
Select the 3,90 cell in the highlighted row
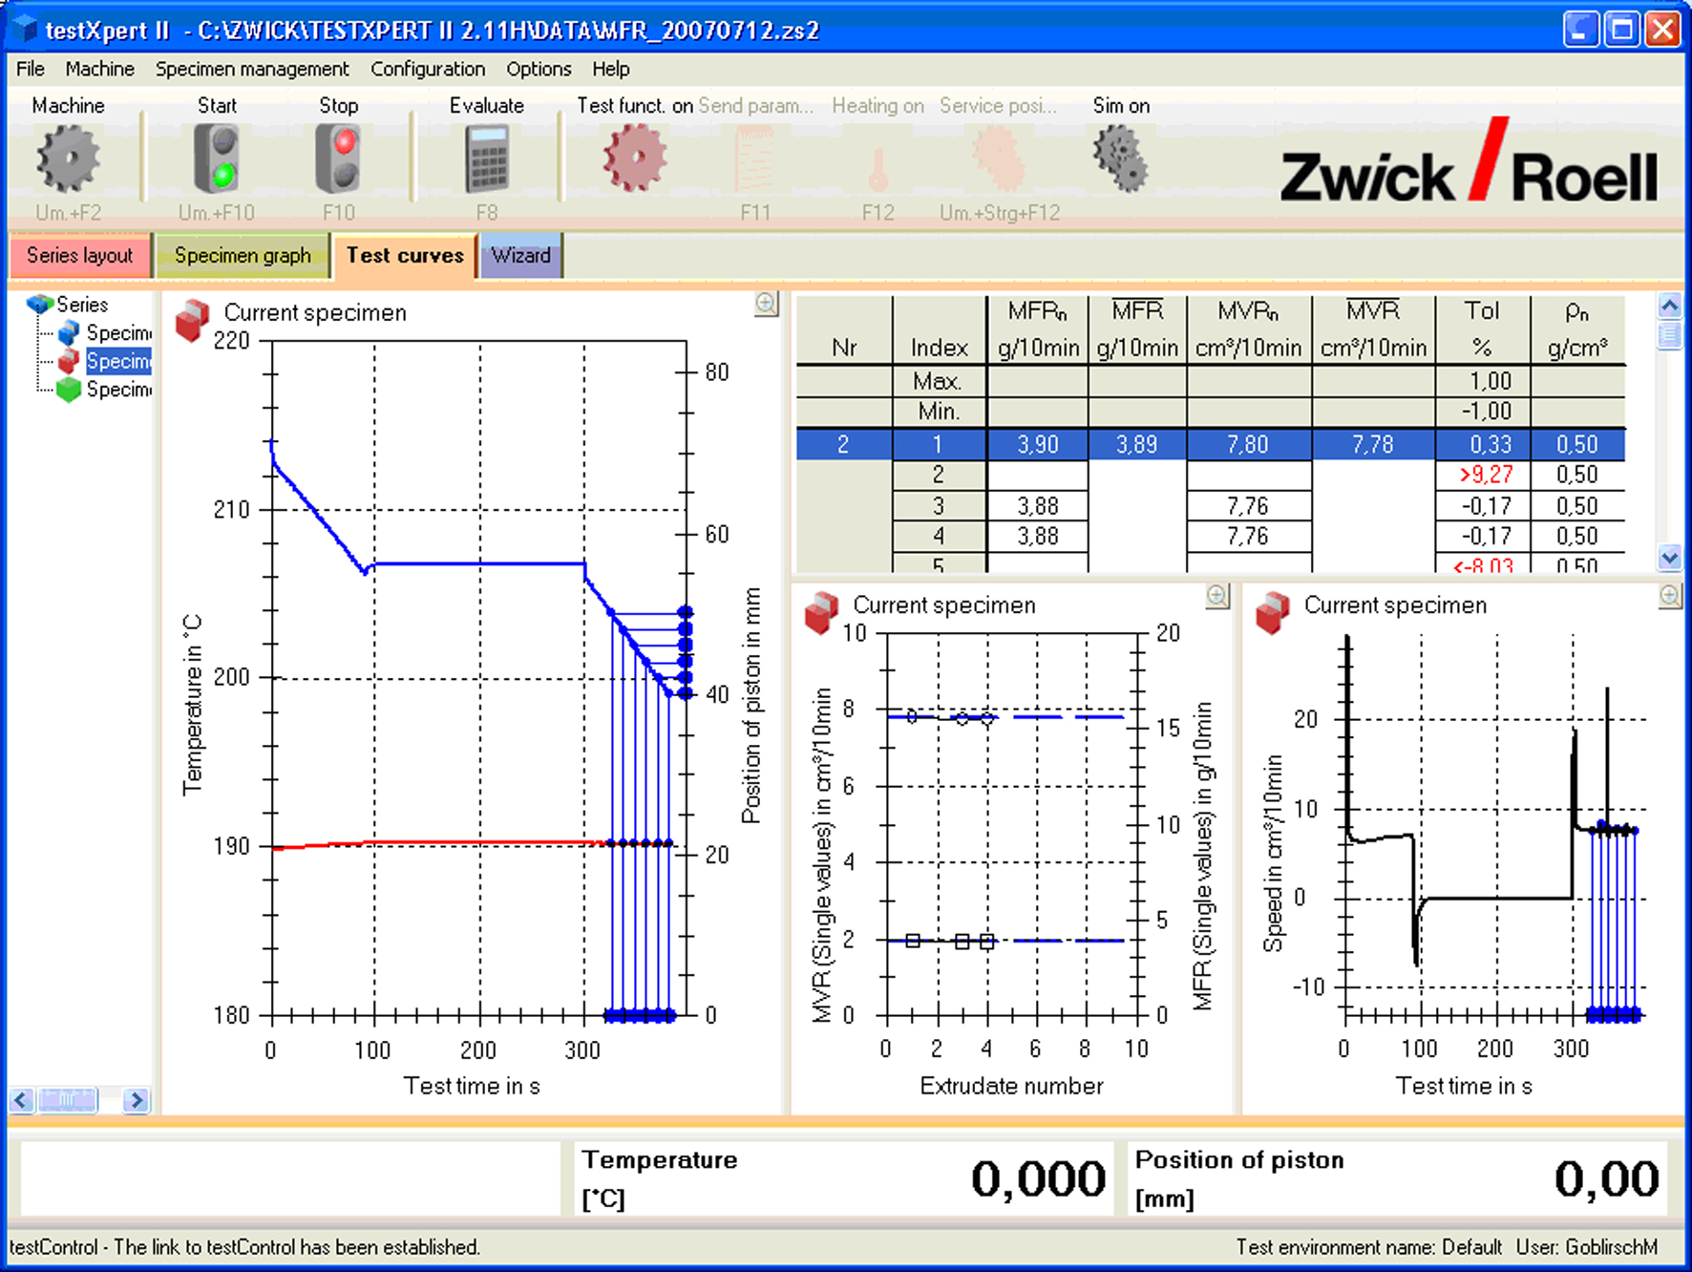click(x=1038, y=445)
